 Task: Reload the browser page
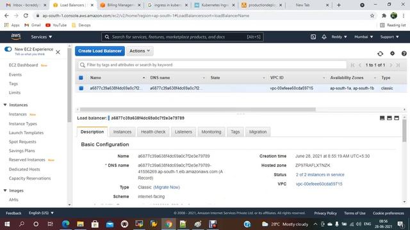click(x=26, y=15)
